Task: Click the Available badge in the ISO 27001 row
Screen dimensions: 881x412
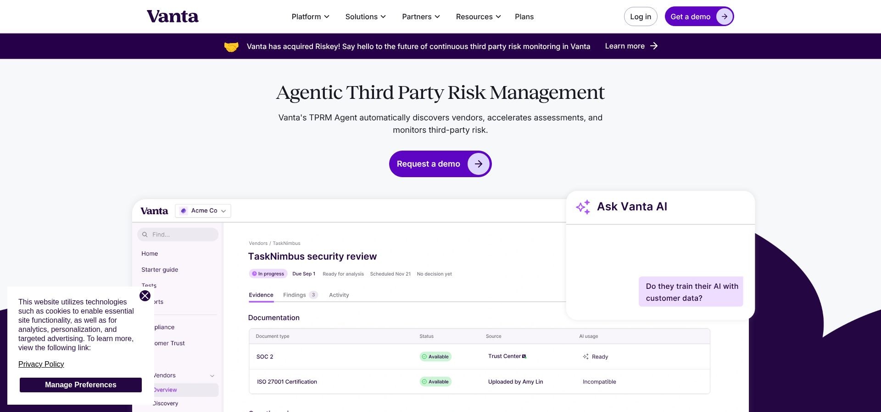Action: tap(435, 382)
